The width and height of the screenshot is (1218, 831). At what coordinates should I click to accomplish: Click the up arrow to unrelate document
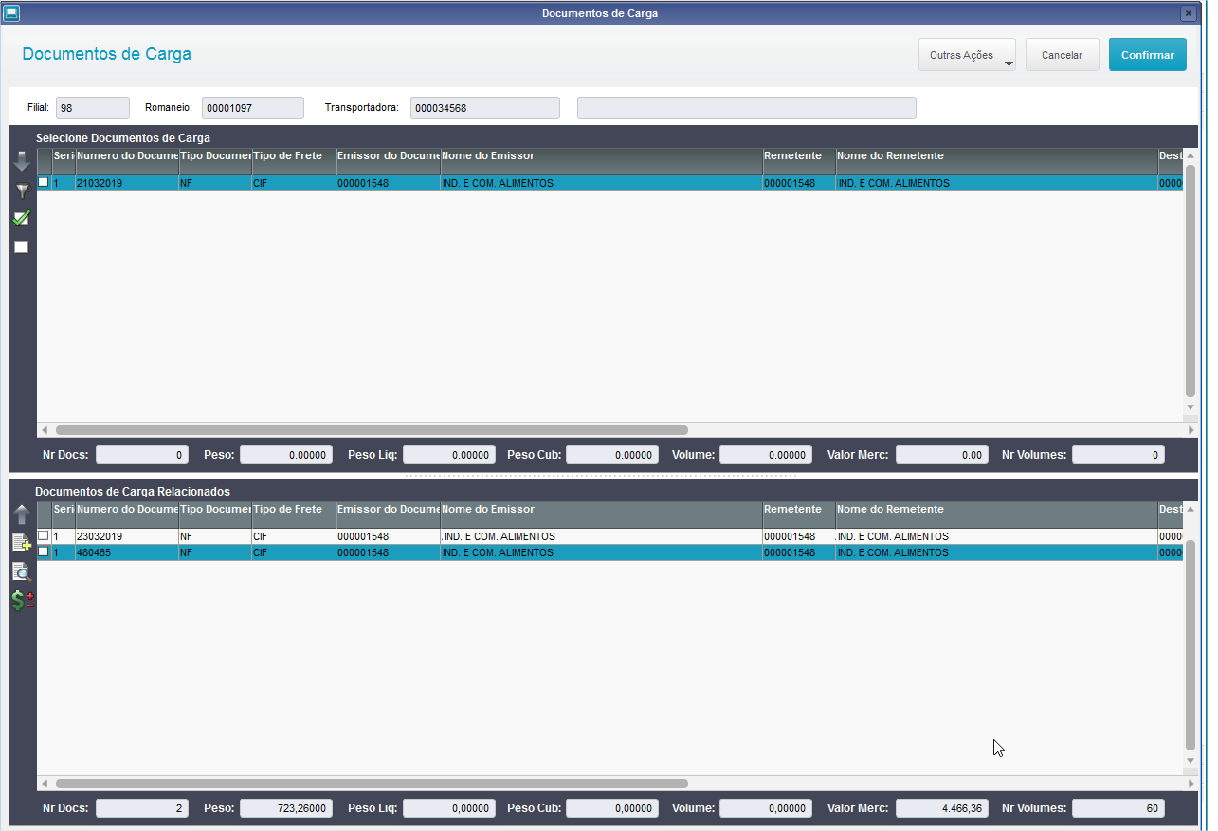[x=22, y=515]
